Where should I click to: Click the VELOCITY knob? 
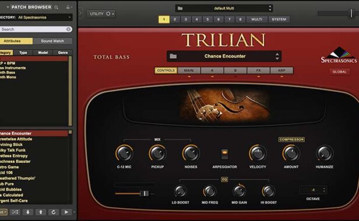point(258,153)
